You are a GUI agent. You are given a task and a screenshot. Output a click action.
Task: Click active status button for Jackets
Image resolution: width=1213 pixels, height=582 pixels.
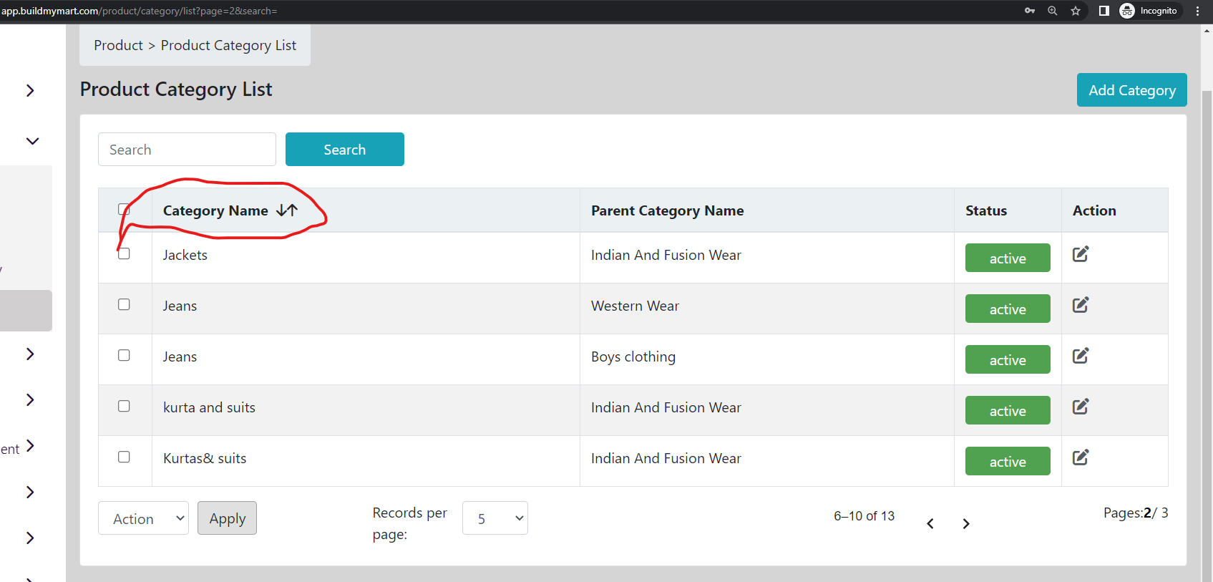pyautogui.click(x=1008, y=258)
